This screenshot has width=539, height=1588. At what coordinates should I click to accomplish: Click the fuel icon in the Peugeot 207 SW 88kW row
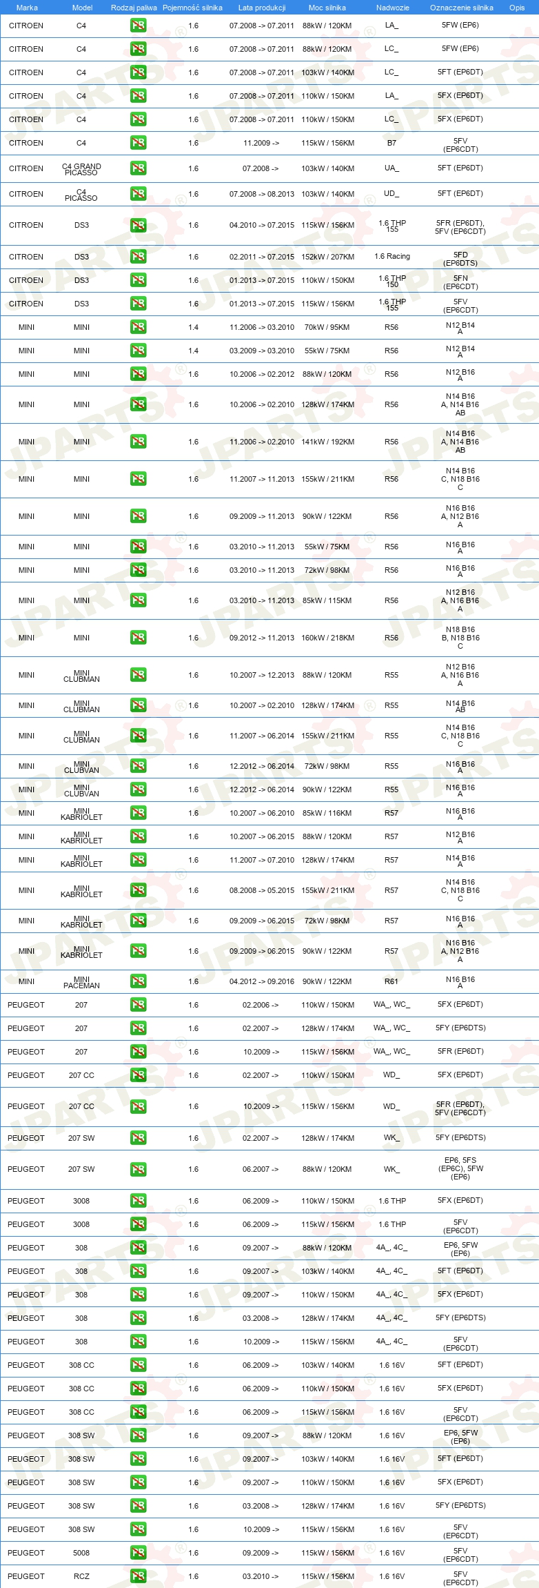(x=139, y=1169)
